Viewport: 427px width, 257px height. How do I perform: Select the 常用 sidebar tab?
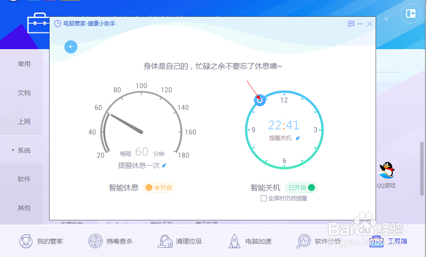click(24, 64)
